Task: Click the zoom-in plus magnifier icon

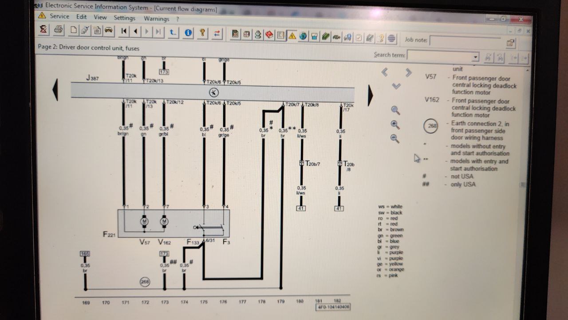Action: click(395, 124)
